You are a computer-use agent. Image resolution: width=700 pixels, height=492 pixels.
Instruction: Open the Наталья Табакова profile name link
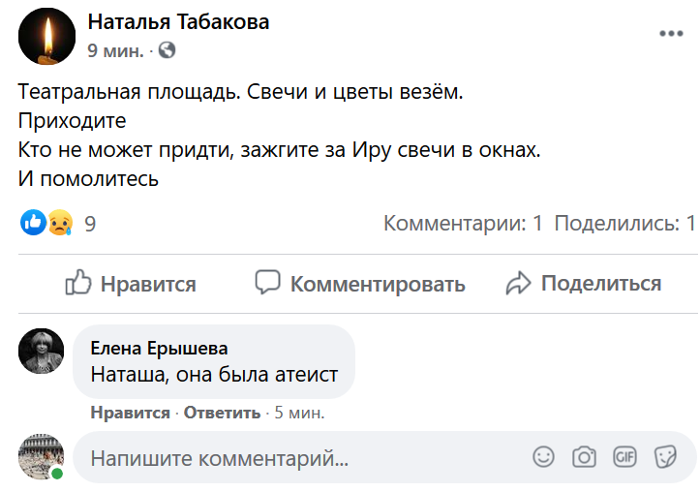(x=178, y=21)
